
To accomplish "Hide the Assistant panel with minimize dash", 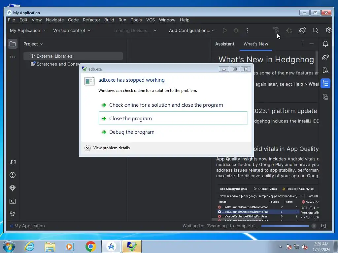I will (312, 44).
